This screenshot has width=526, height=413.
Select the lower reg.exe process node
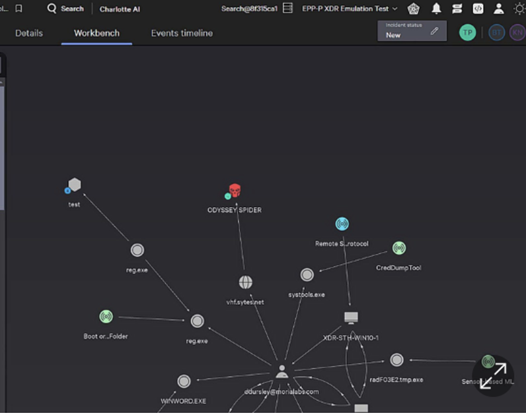coord(197,321)
